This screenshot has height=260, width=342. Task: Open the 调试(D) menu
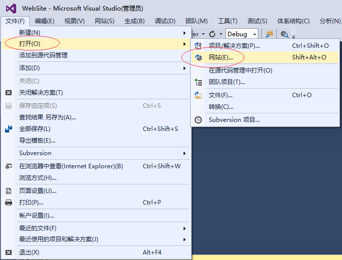pyautogui.click(x=165, y=21)
